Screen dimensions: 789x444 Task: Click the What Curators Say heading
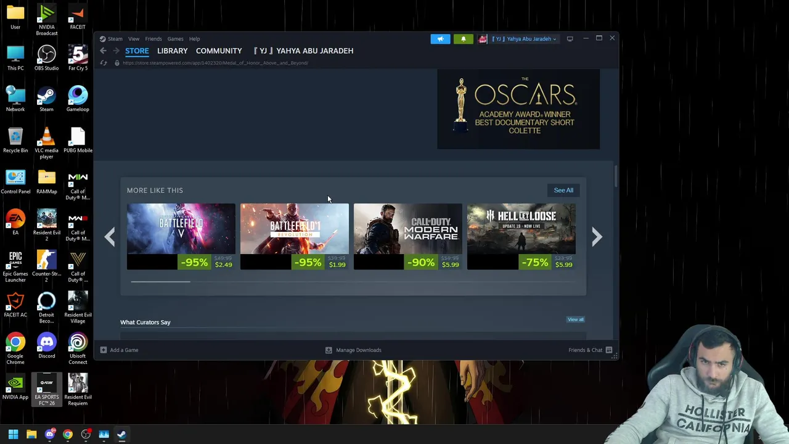145,322
